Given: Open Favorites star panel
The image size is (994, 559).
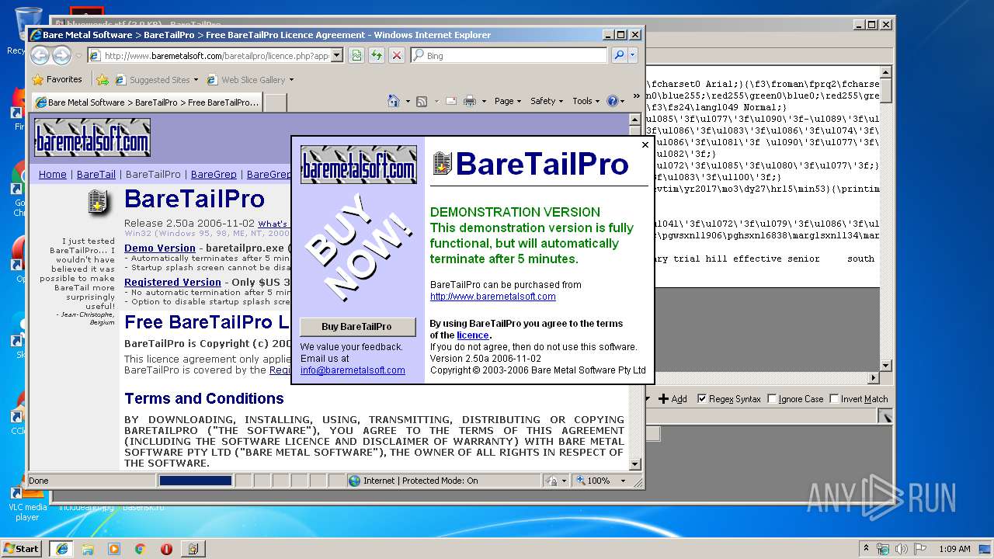Looking at the screenshot, I should click(37, 79).
